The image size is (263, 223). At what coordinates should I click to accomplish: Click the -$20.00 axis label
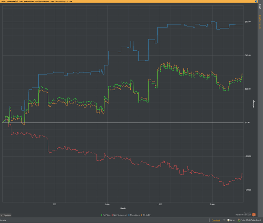248,156
